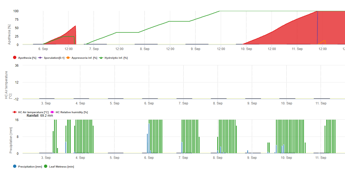Click the 5. Sep label on precipitation axis
Image resolution: width=345 pixels, height=170 pixels.
pyautogui.click(x=114, y=158)
